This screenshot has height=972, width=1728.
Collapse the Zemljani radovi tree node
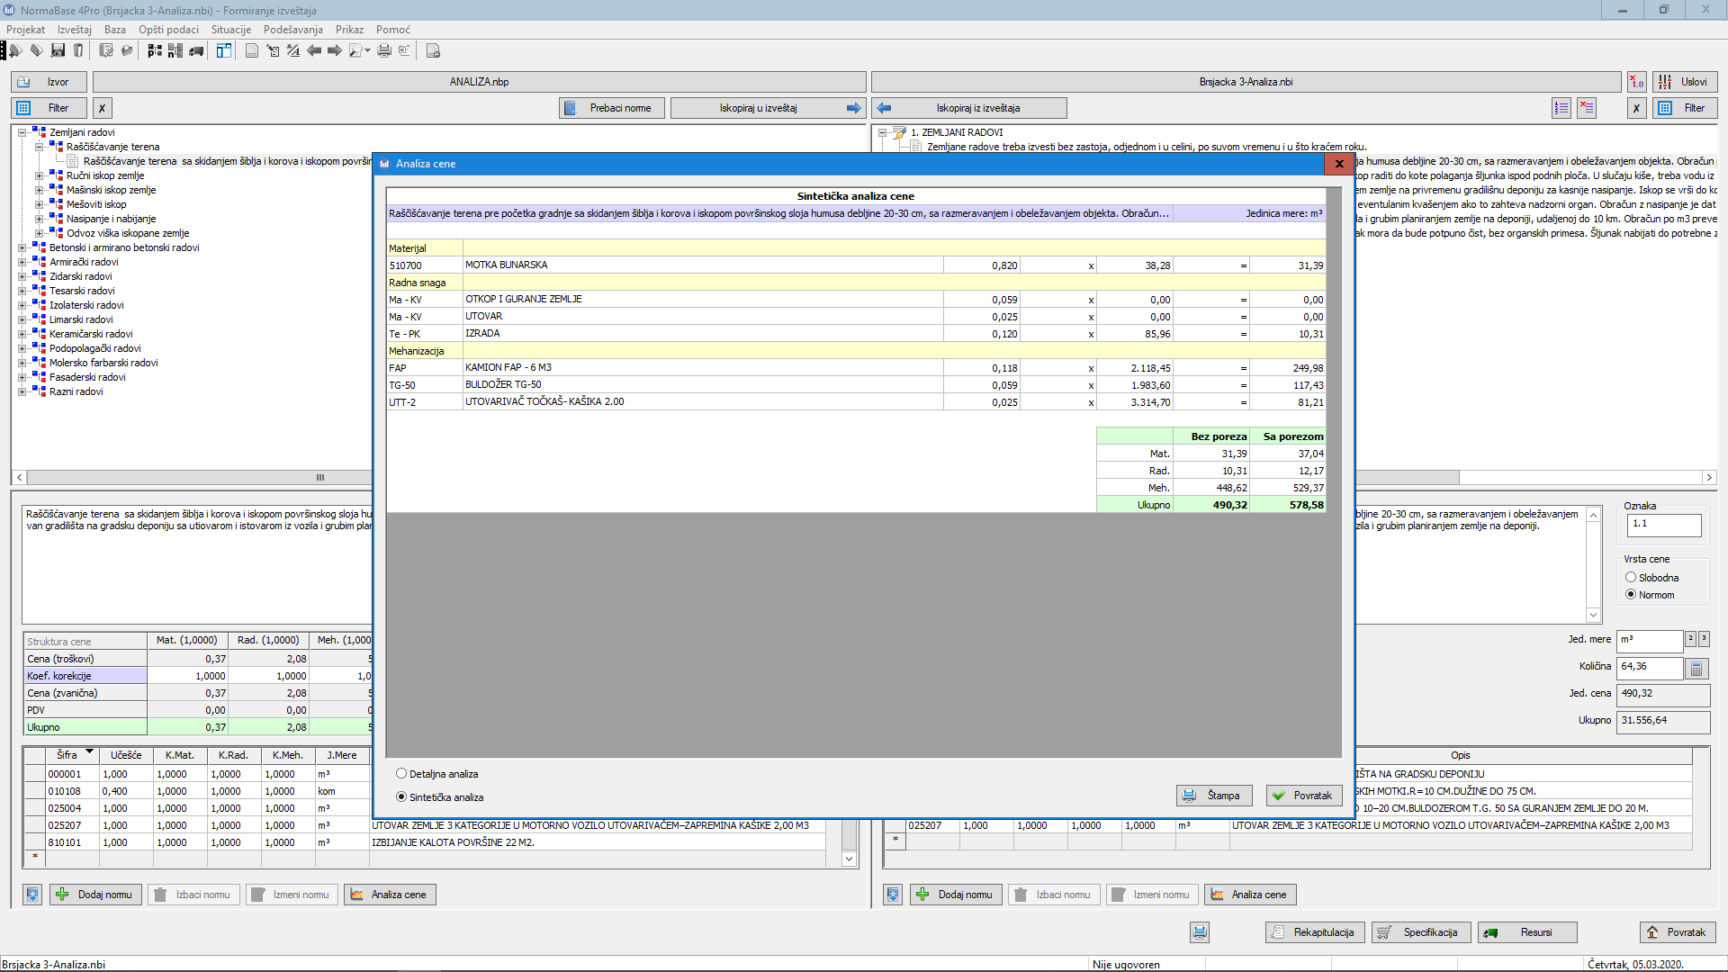click(x=22, y=132)
